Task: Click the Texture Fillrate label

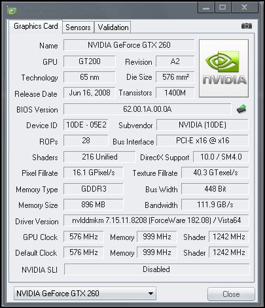Action: point(155,173)
